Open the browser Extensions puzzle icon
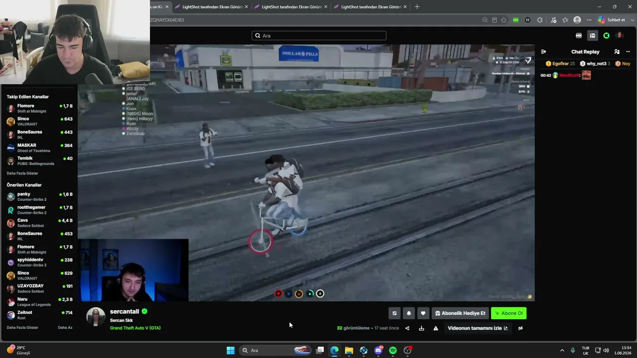This screenshot has height=358, width=637. 540,20
